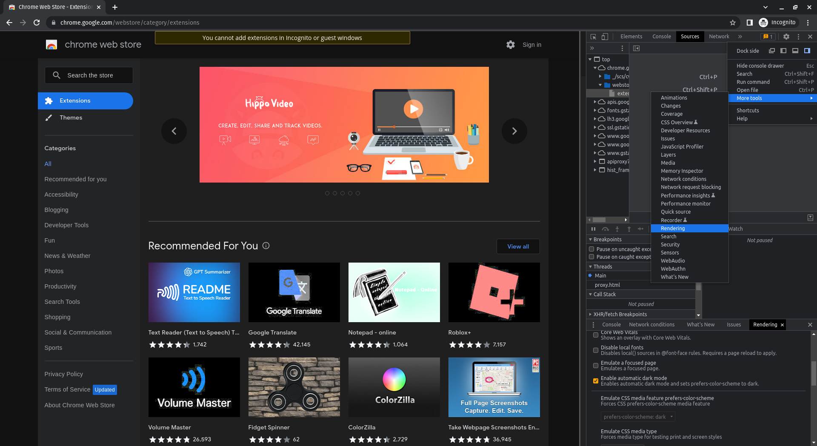Enable Pause on caught exceptions
The height and width of the screenshot is (446, 817).
pyautogui.click(x=591, y=257)
